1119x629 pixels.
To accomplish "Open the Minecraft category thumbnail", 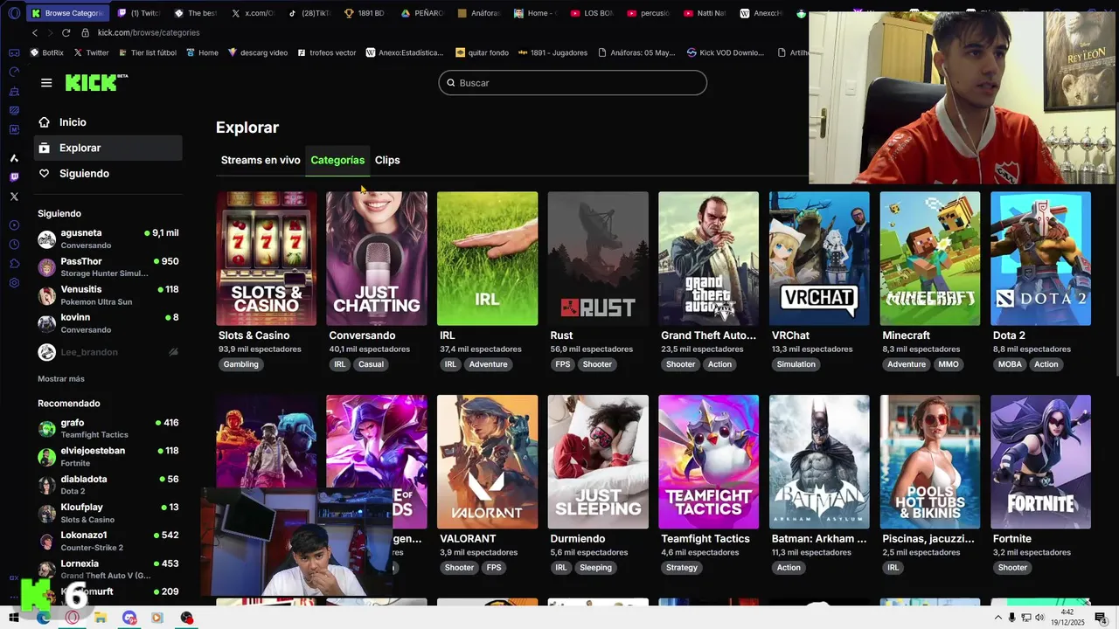I will pos(930,259).
